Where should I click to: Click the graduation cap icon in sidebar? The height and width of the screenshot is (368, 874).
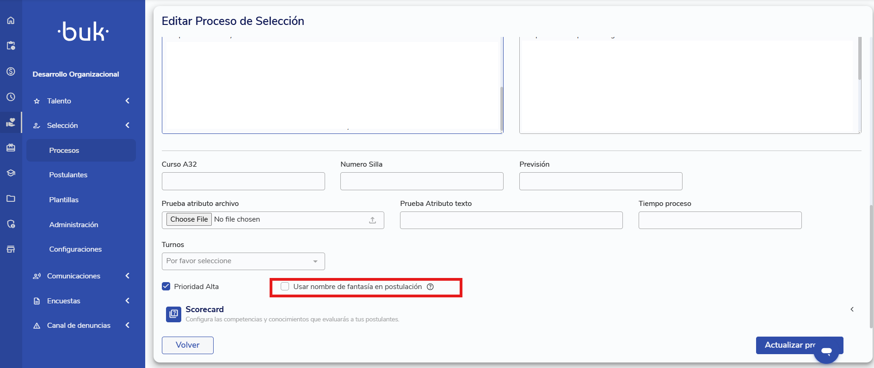click(11, 173)
